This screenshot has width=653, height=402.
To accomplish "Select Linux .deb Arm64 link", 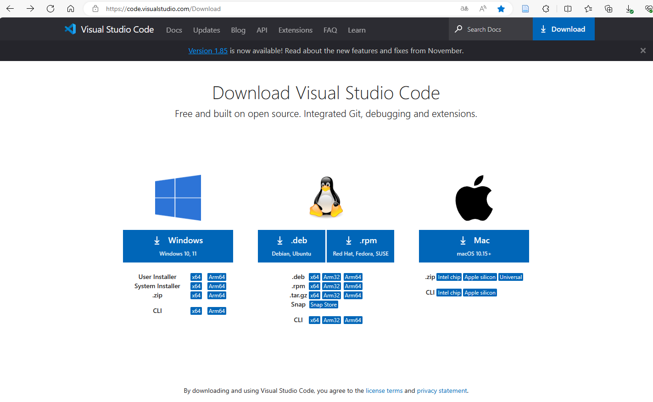I will 353,277.
